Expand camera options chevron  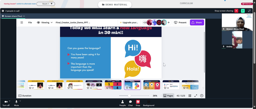(10, 101)
